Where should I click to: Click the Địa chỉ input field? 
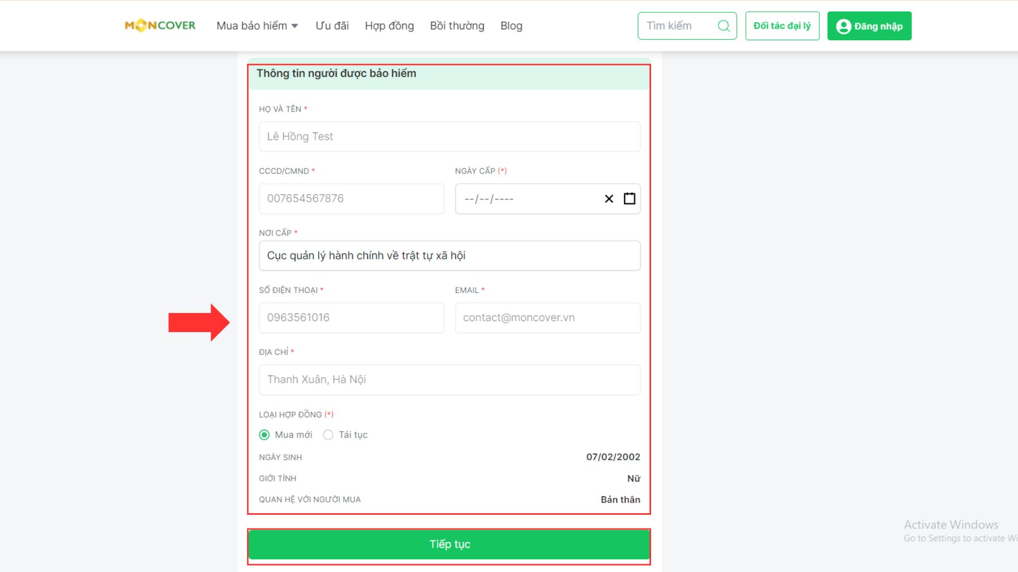pos(450,380)
